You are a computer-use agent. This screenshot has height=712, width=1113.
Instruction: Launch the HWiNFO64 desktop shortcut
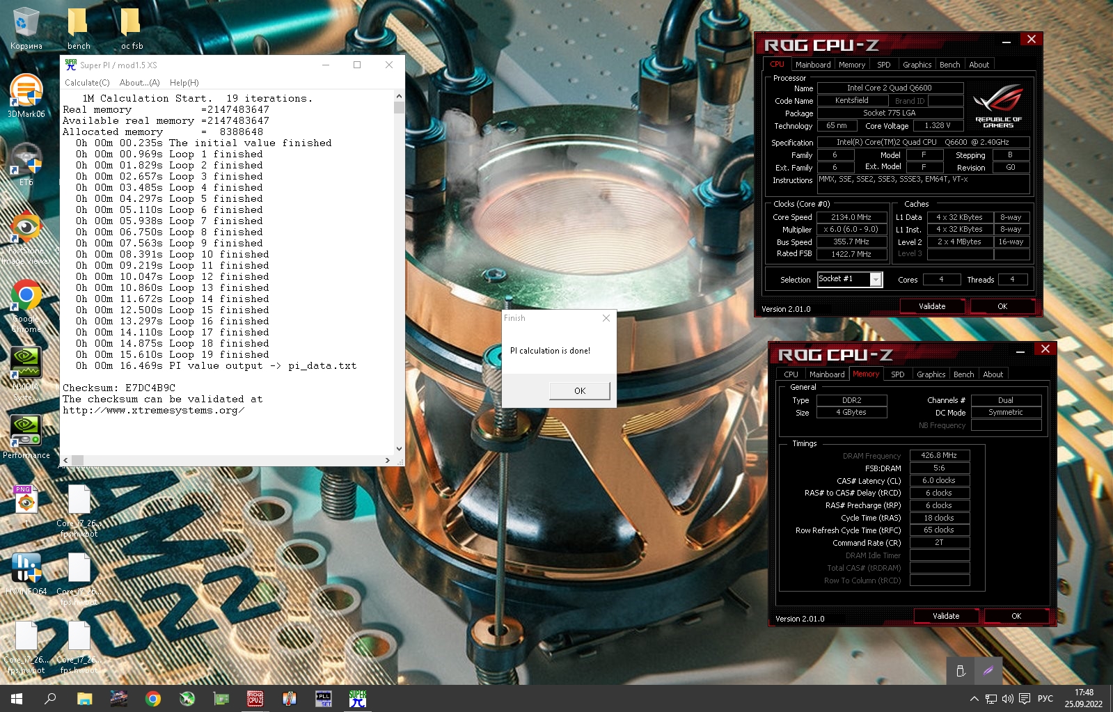coord(26,573)
